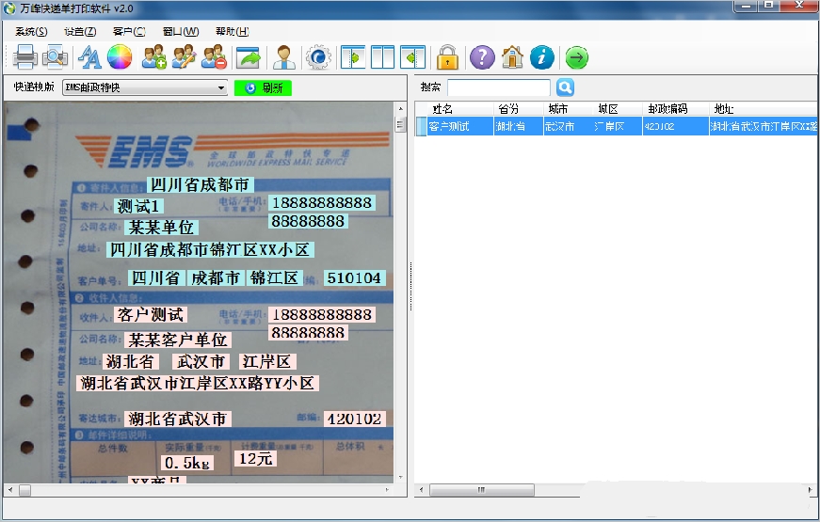Viewport: 820px width, 522px height.
Task: Click the 江岸区 district cell in the table
Action: 618,126
